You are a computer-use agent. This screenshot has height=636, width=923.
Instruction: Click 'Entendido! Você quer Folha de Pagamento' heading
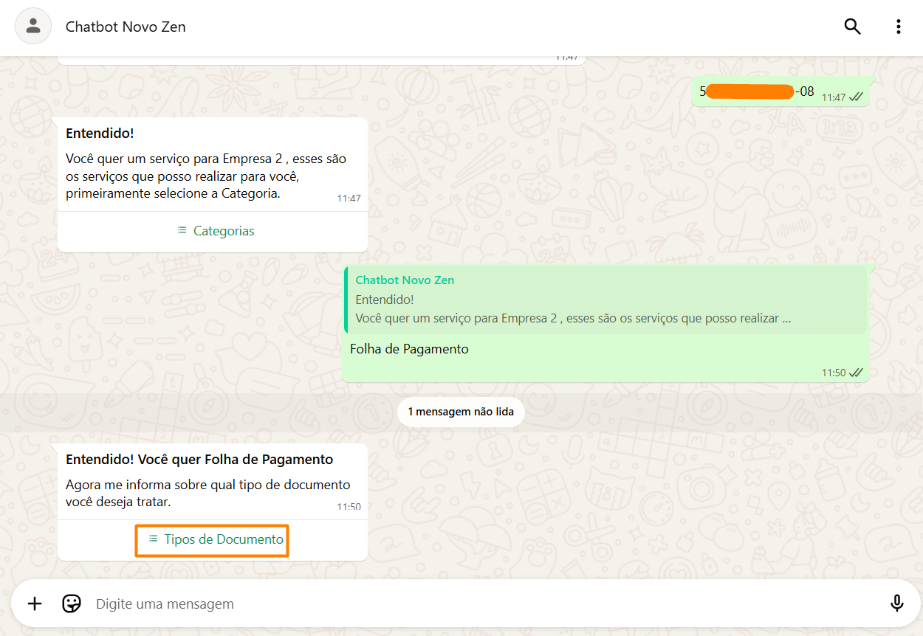coord(199,460)
